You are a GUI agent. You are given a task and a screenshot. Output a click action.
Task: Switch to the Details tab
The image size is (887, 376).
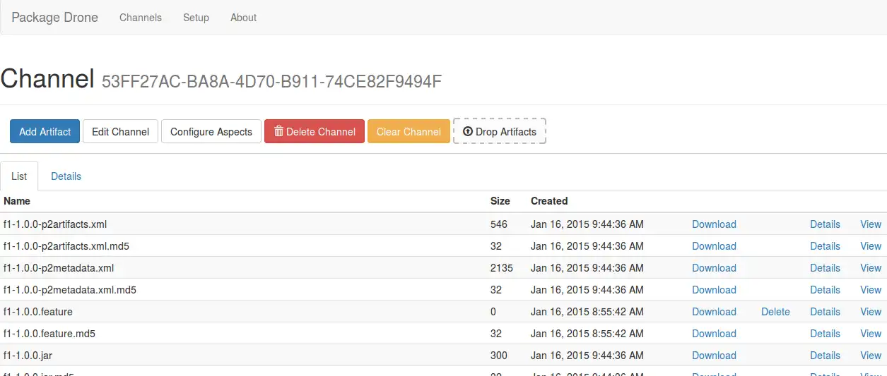(x=66, y=176)
